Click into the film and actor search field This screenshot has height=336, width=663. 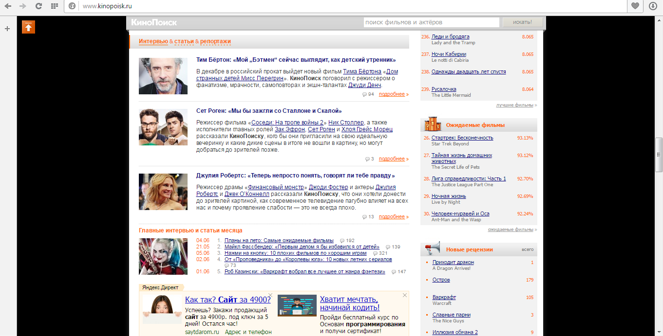431,22
